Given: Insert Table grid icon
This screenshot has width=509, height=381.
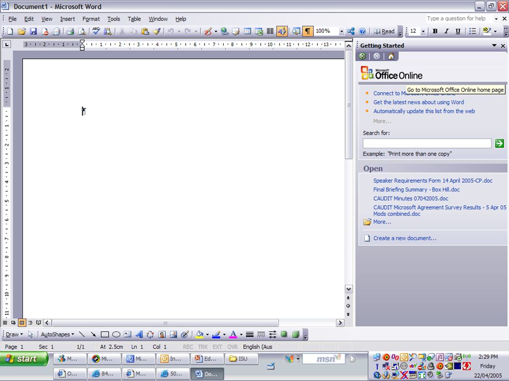Looking at the screenshot, I should (248, 31).
